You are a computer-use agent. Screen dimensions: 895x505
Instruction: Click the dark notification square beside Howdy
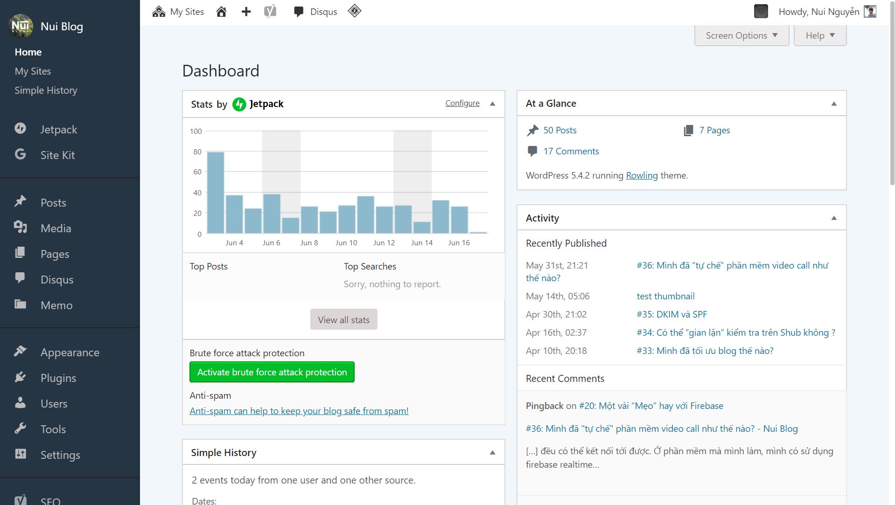pyautogui.click(x=761, y=11)
